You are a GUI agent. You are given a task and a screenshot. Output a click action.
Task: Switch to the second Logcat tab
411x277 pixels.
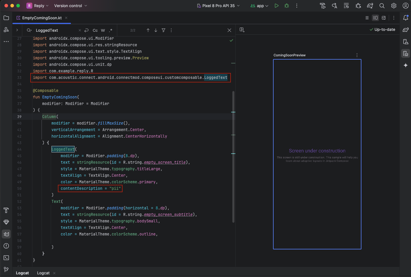[43, 273]
